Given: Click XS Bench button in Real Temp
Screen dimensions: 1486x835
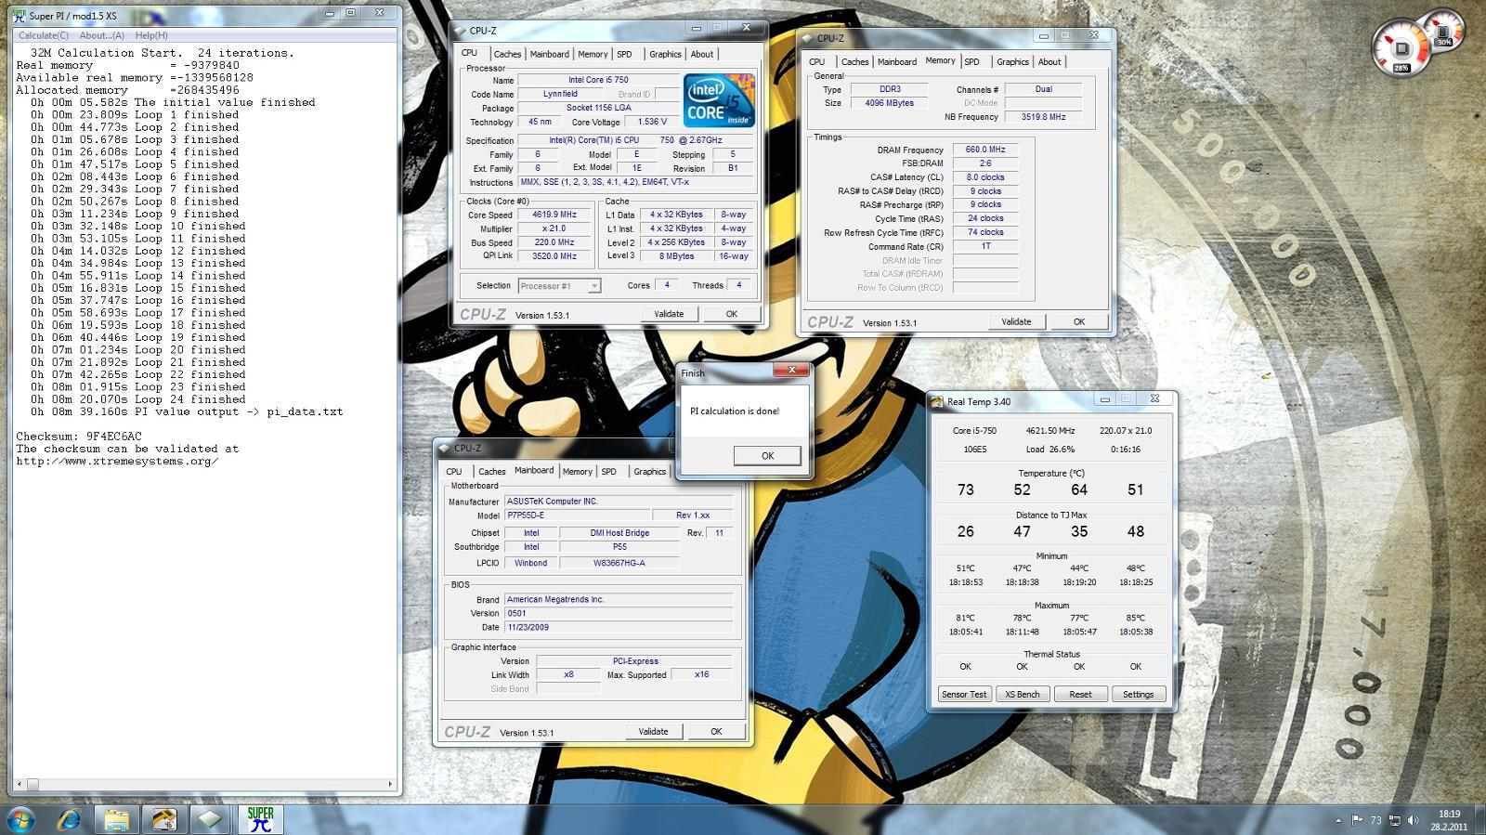Looking at the screenshot, I should [x=1023, y=694].
